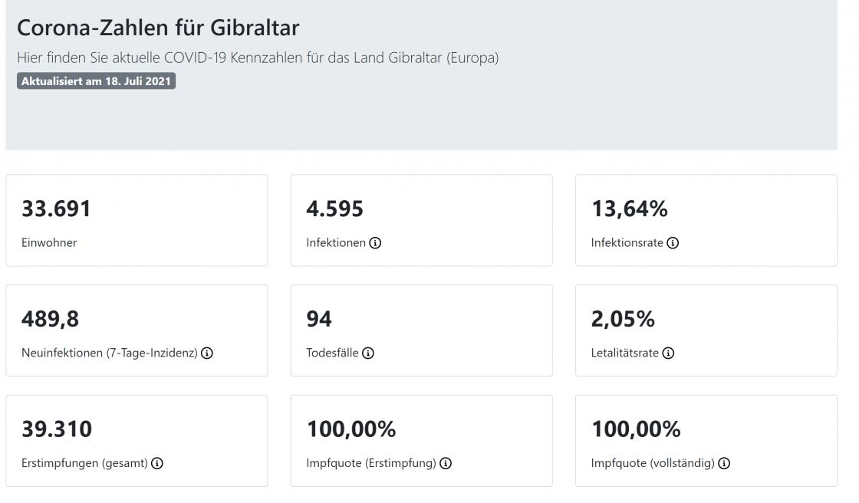Click the 489,8 incidence value
The image size is (859, 503).
(50, 319)
